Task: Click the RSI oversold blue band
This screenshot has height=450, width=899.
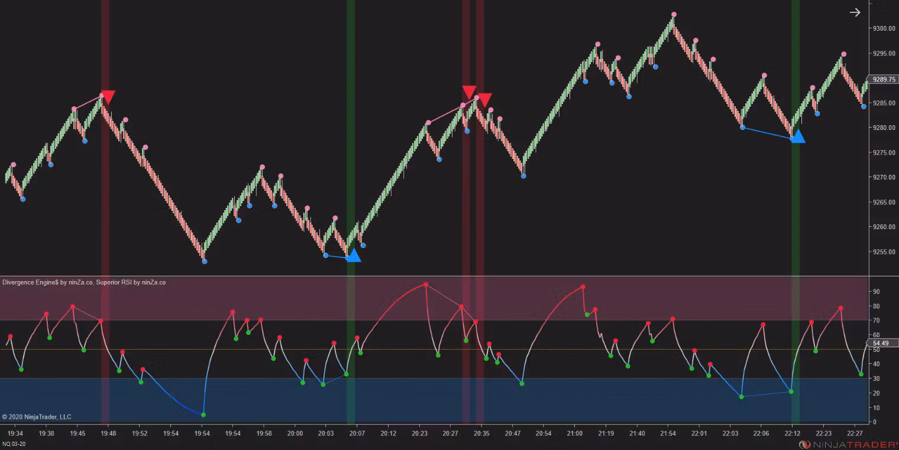Action: tap(434, 400)
